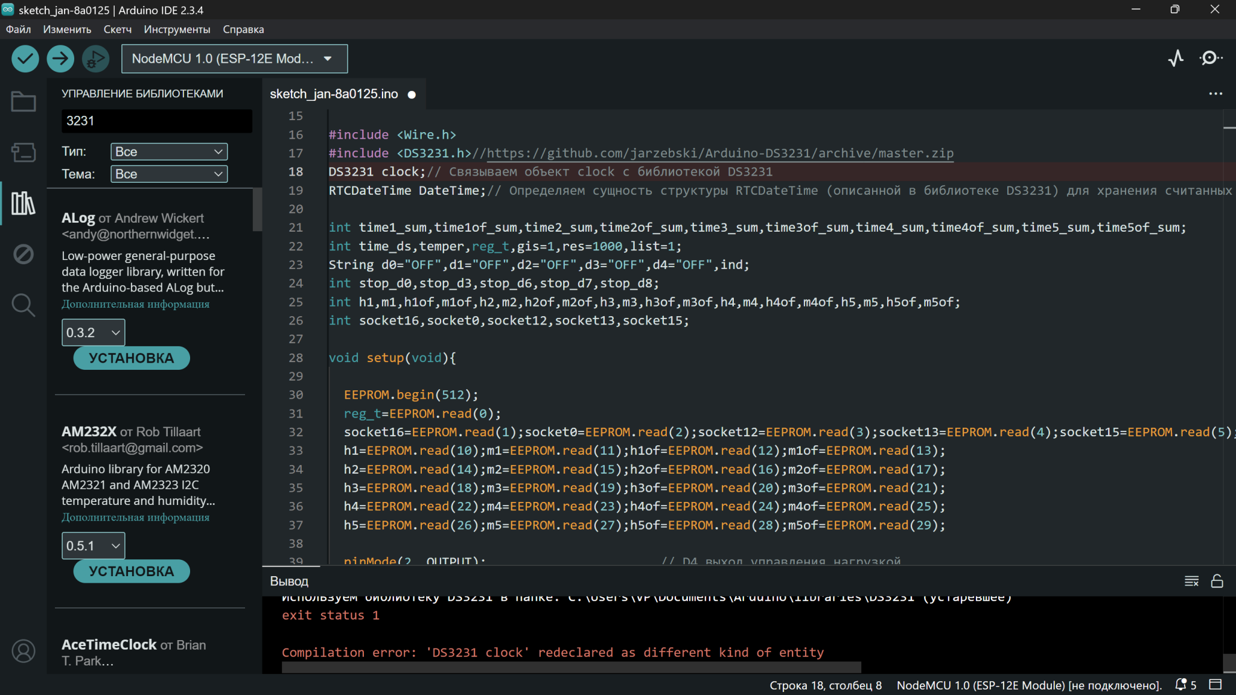The height and width of the screenshot is (695, 1236).
Task: Click the Upload arrow icon
Action: coord(60,59)
